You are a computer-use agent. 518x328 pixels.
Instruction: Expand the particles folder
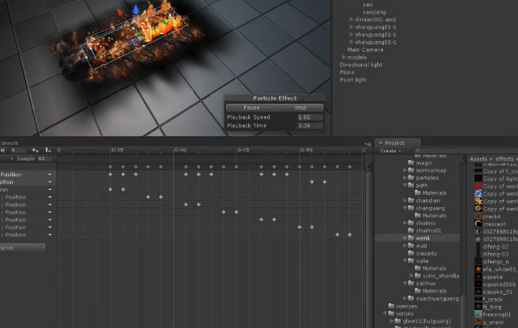click(x=405, y=178)
